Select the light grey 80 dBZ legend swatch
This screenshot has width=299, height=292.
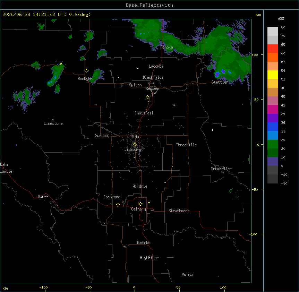point(273,32)
